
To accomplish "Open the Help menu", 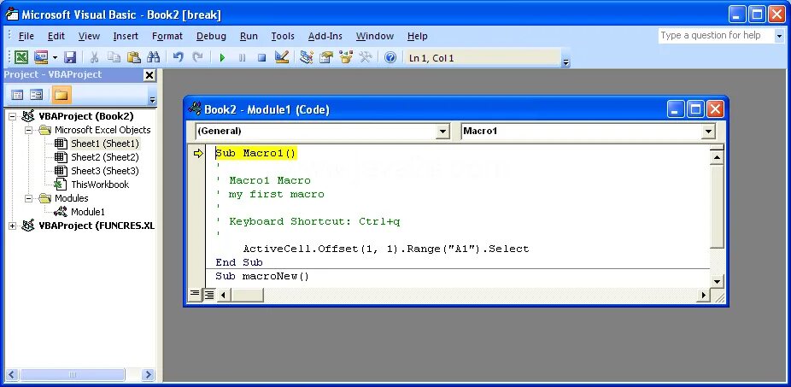I will click(x=417, y=36).
